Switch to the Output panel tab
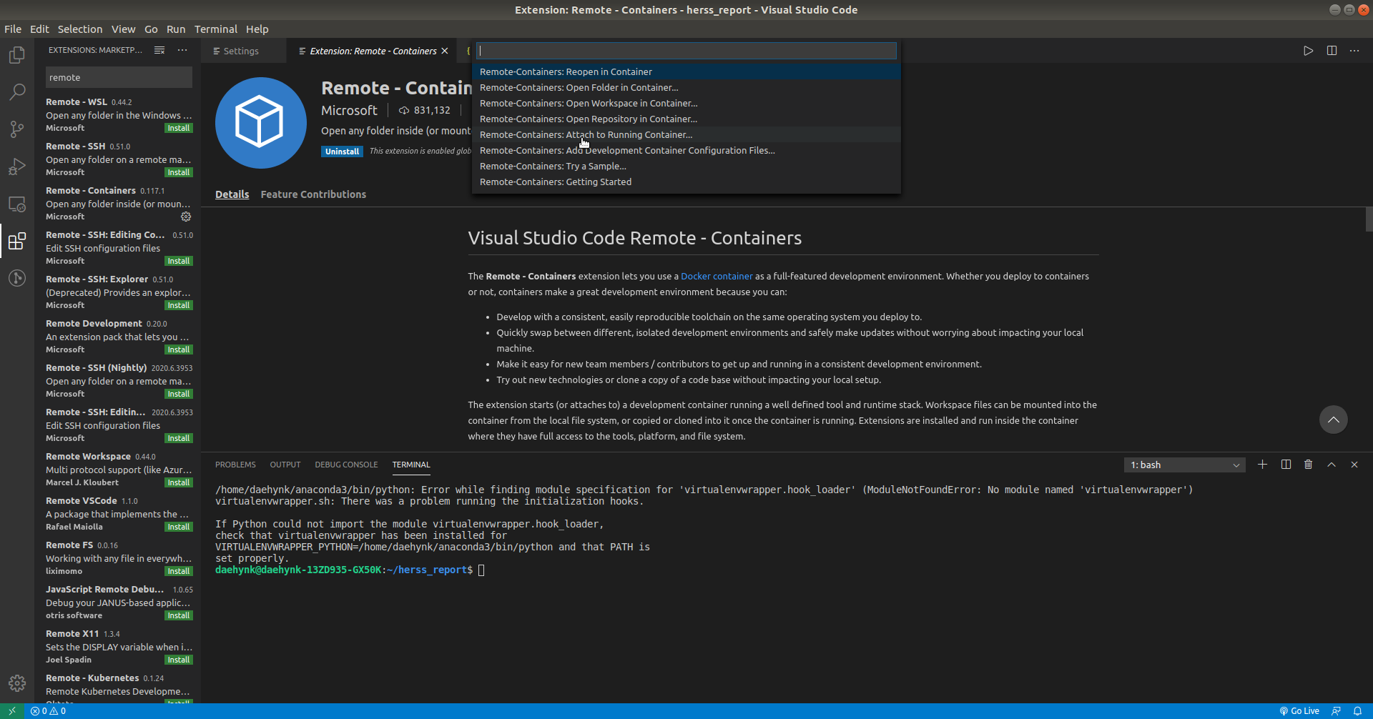The width and height of the screenshot is (1373, 719). tap(285, 465)
